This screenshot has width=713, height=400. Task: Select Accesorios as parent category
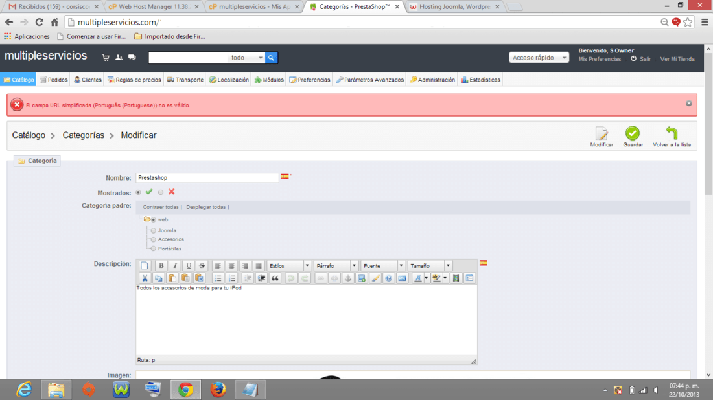click(153, 239)
